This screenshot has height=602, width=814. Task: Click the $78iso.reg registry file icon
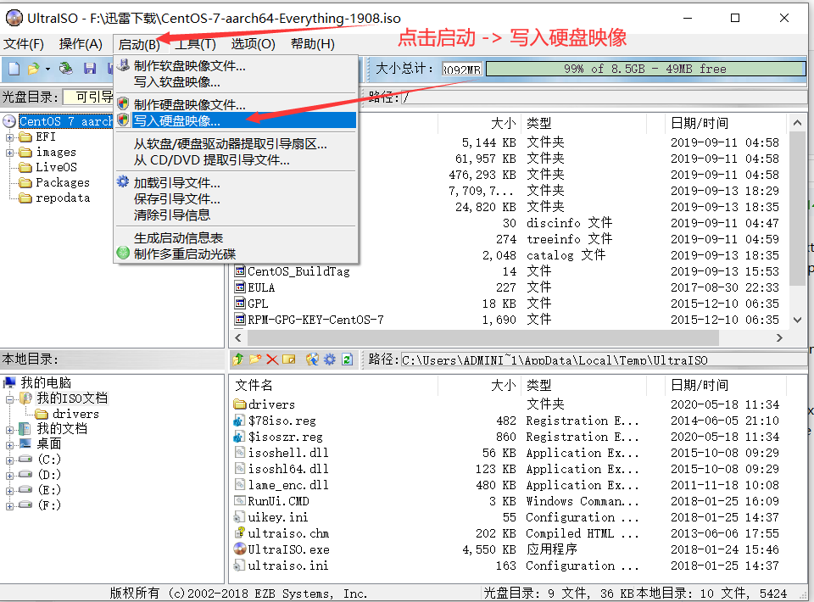pos(240,420)
